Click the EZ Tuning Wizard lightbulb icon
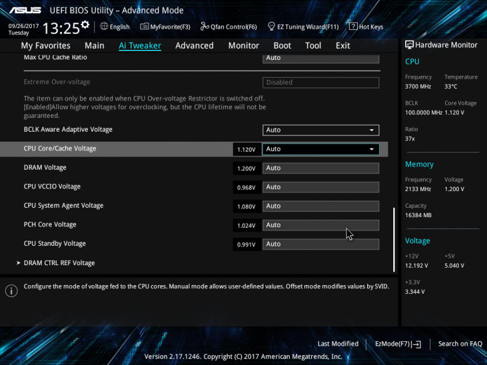 coord(271,26)
